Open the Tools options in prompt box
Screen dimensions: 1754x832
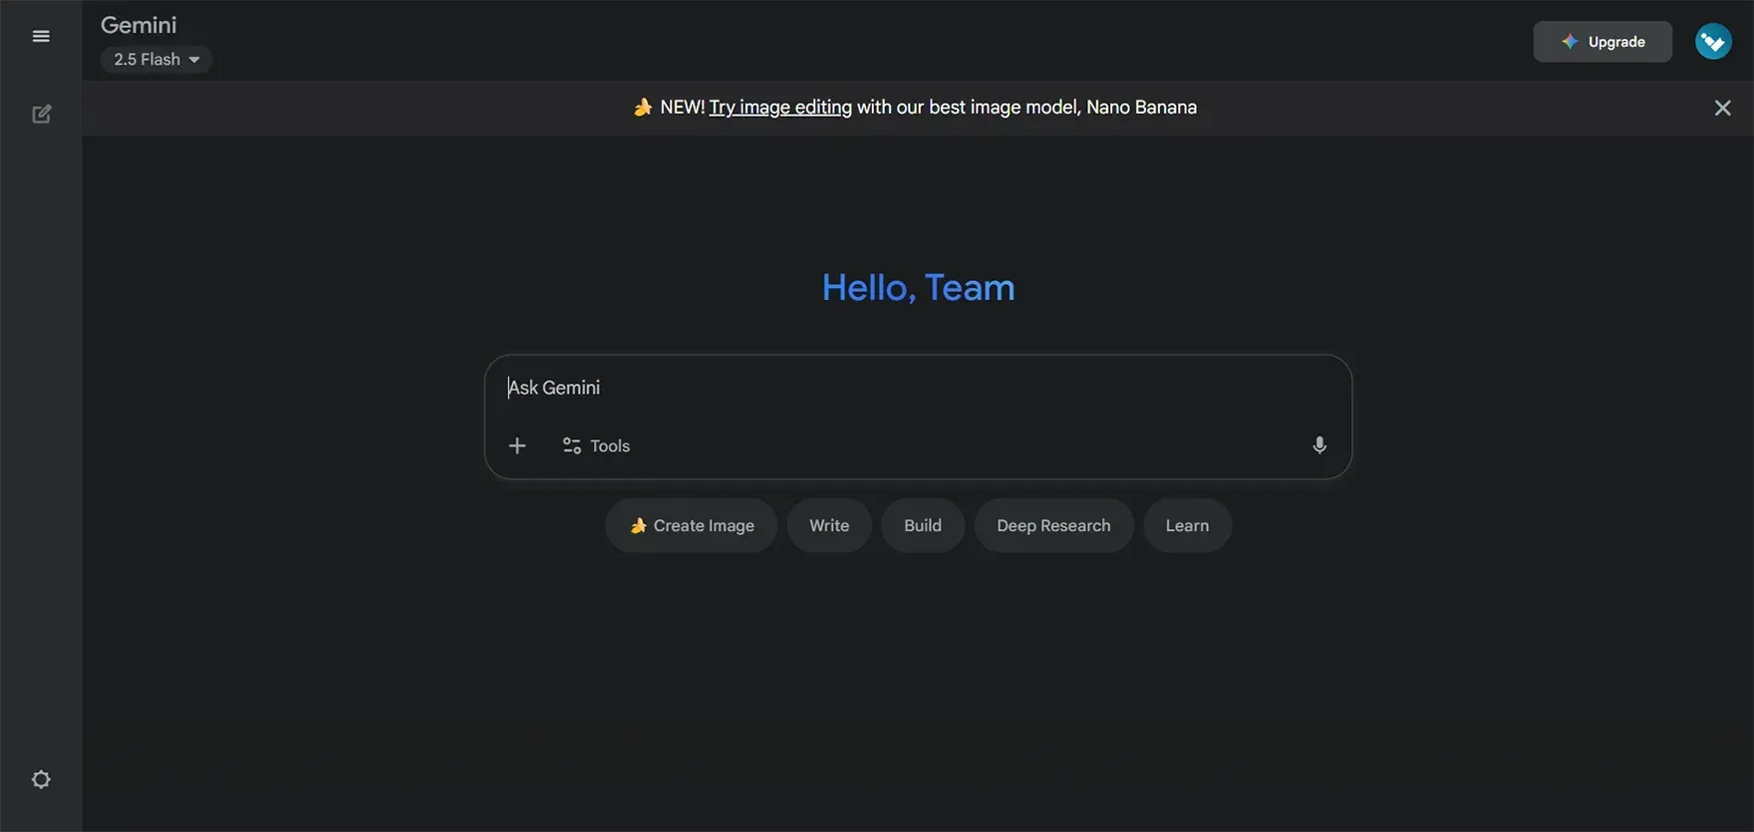pos(596,445)
